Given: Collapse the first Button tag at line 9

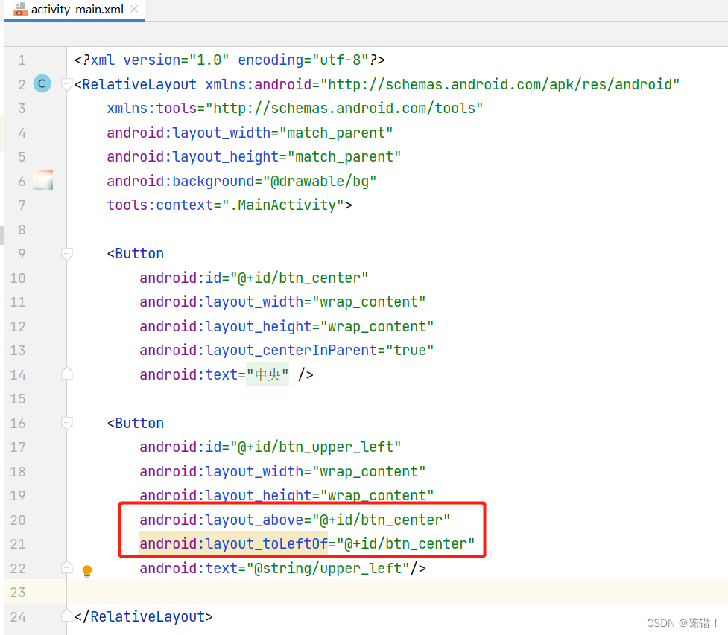Looking at the screenshot, I should (x=67, y=254).
